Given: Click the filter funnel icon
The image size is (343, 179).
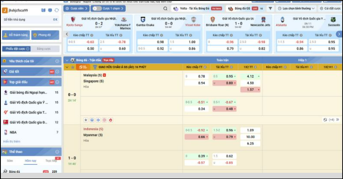Looking at the screenshot, I should tap(271, 8).
